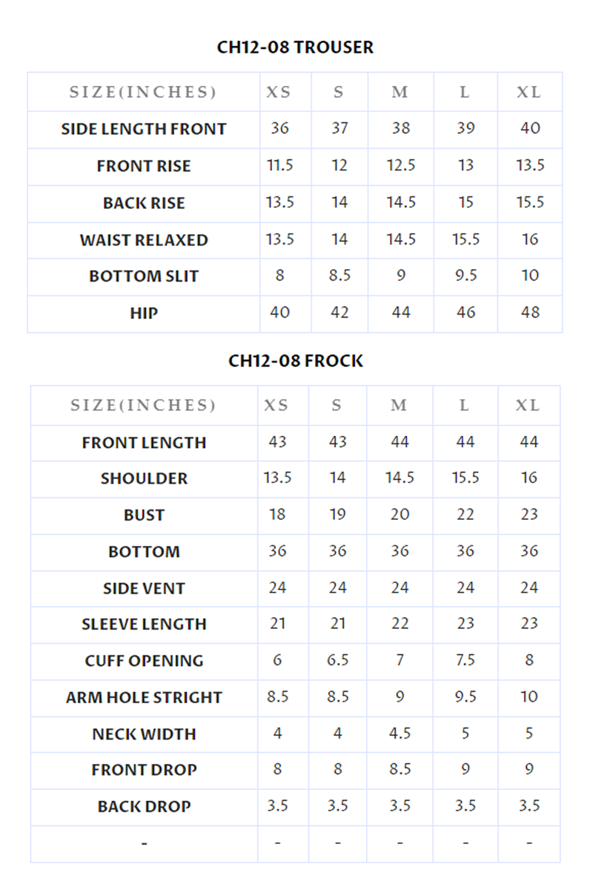Select the SIDE LENGTH FRONT row label
The height and width of the screenshot is (890, 593).
(x=144, y=129)
